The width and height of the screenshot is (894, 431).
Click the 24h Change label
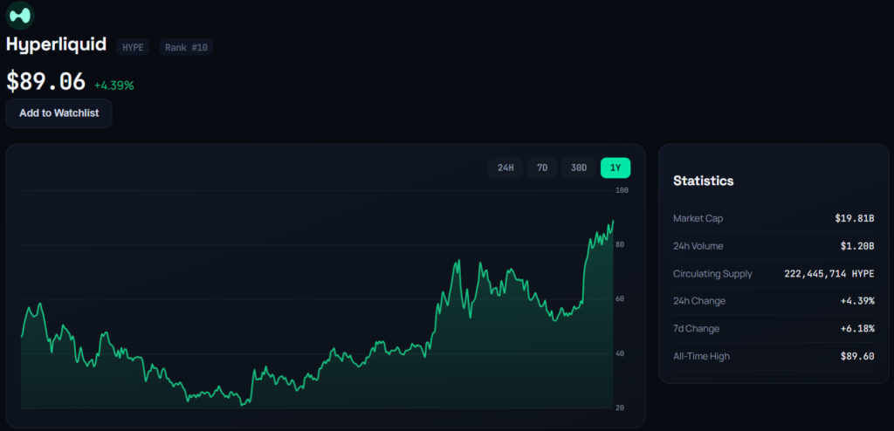pos(699,301)
